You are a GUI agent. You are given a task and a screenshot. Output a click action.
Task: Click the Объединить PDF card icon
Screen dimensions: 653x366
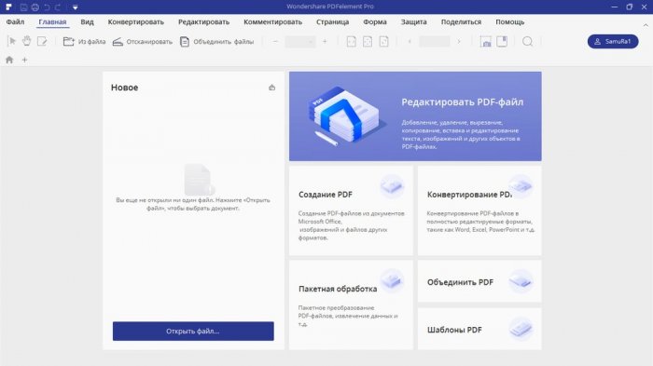521,281
